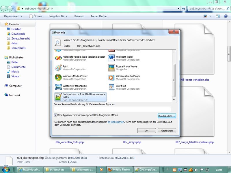Select the WordPad icon
Image resolution: width=231 pixels, height=173 pixels.
coord(111,87)
